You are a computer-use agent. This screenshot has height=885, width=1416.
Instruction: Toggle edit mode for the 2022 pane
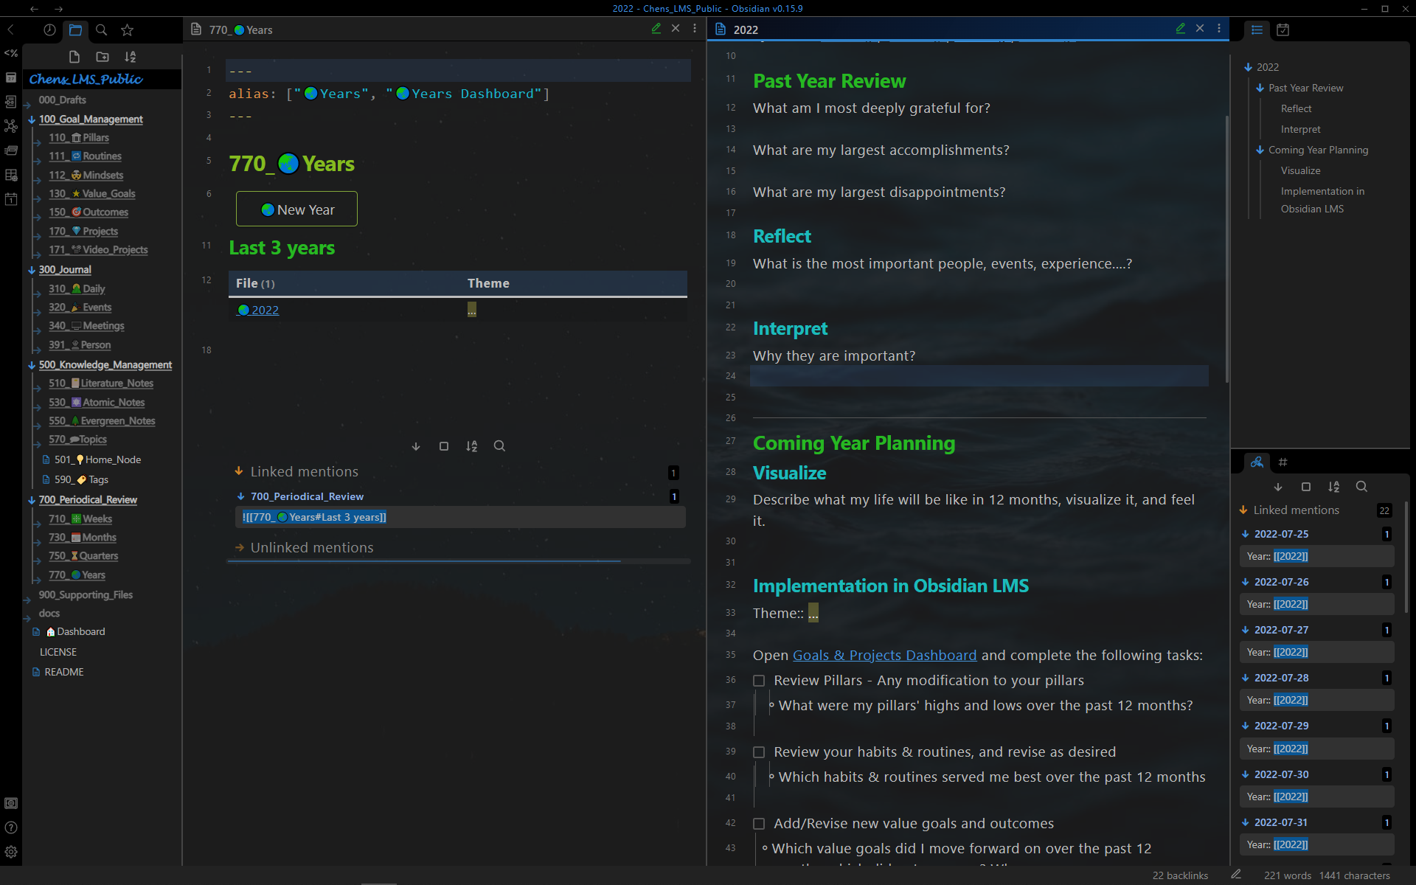pyautogui.click(x=1181, y=29)
